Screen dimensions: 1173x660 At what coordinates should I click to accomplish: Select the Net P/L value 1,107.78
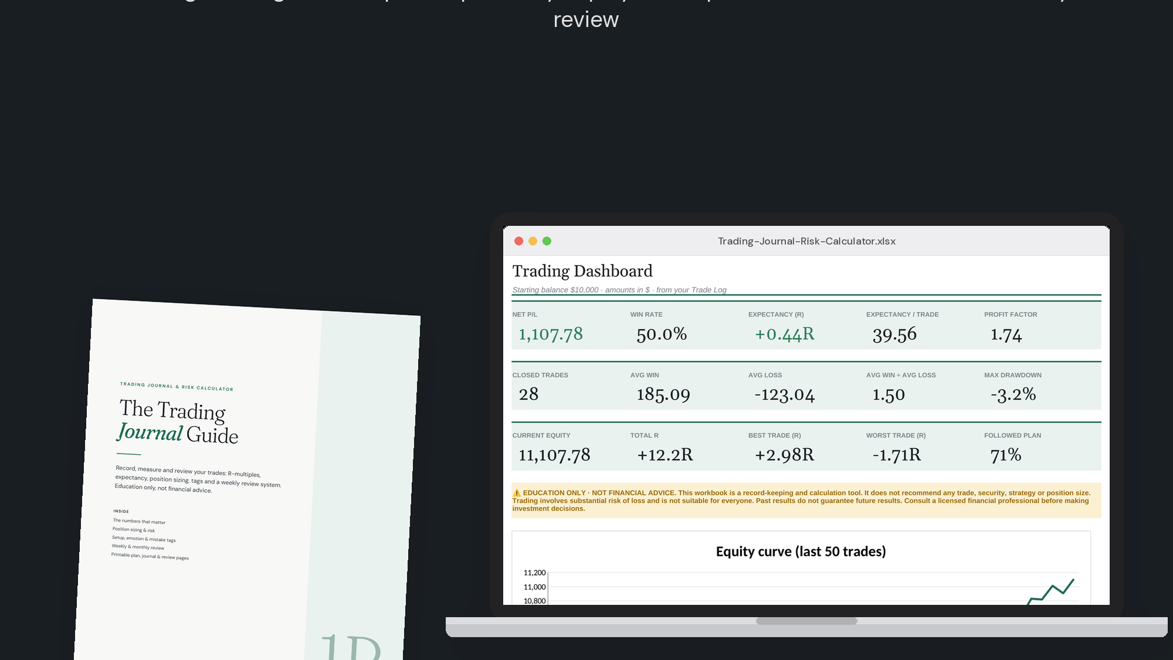point(551,334)
